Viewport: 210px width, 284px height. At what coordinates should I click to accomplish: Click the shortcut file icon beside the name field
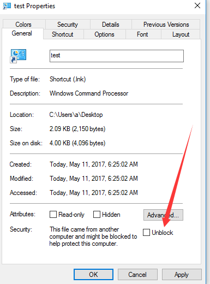pyautogui.click(x=18, y=56)
